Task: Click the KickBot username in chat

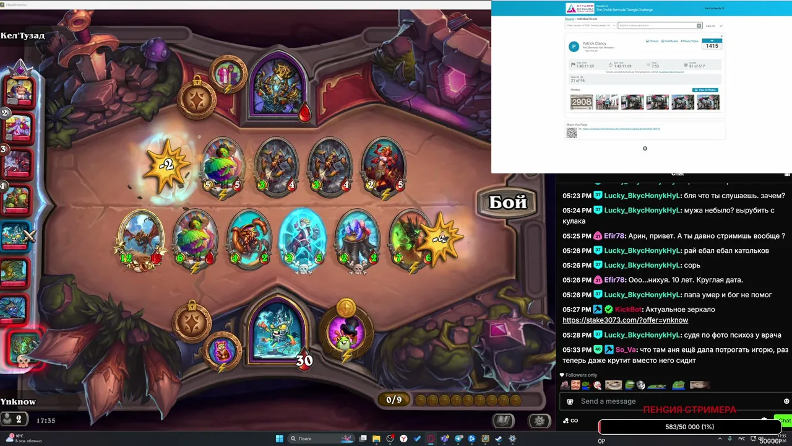Action: click(x=628, y=309)
